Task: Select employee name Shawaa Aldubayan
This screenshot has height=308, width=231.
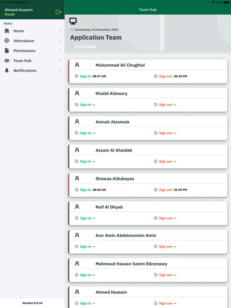Action: pyautogui.click(x=115, y=179)
